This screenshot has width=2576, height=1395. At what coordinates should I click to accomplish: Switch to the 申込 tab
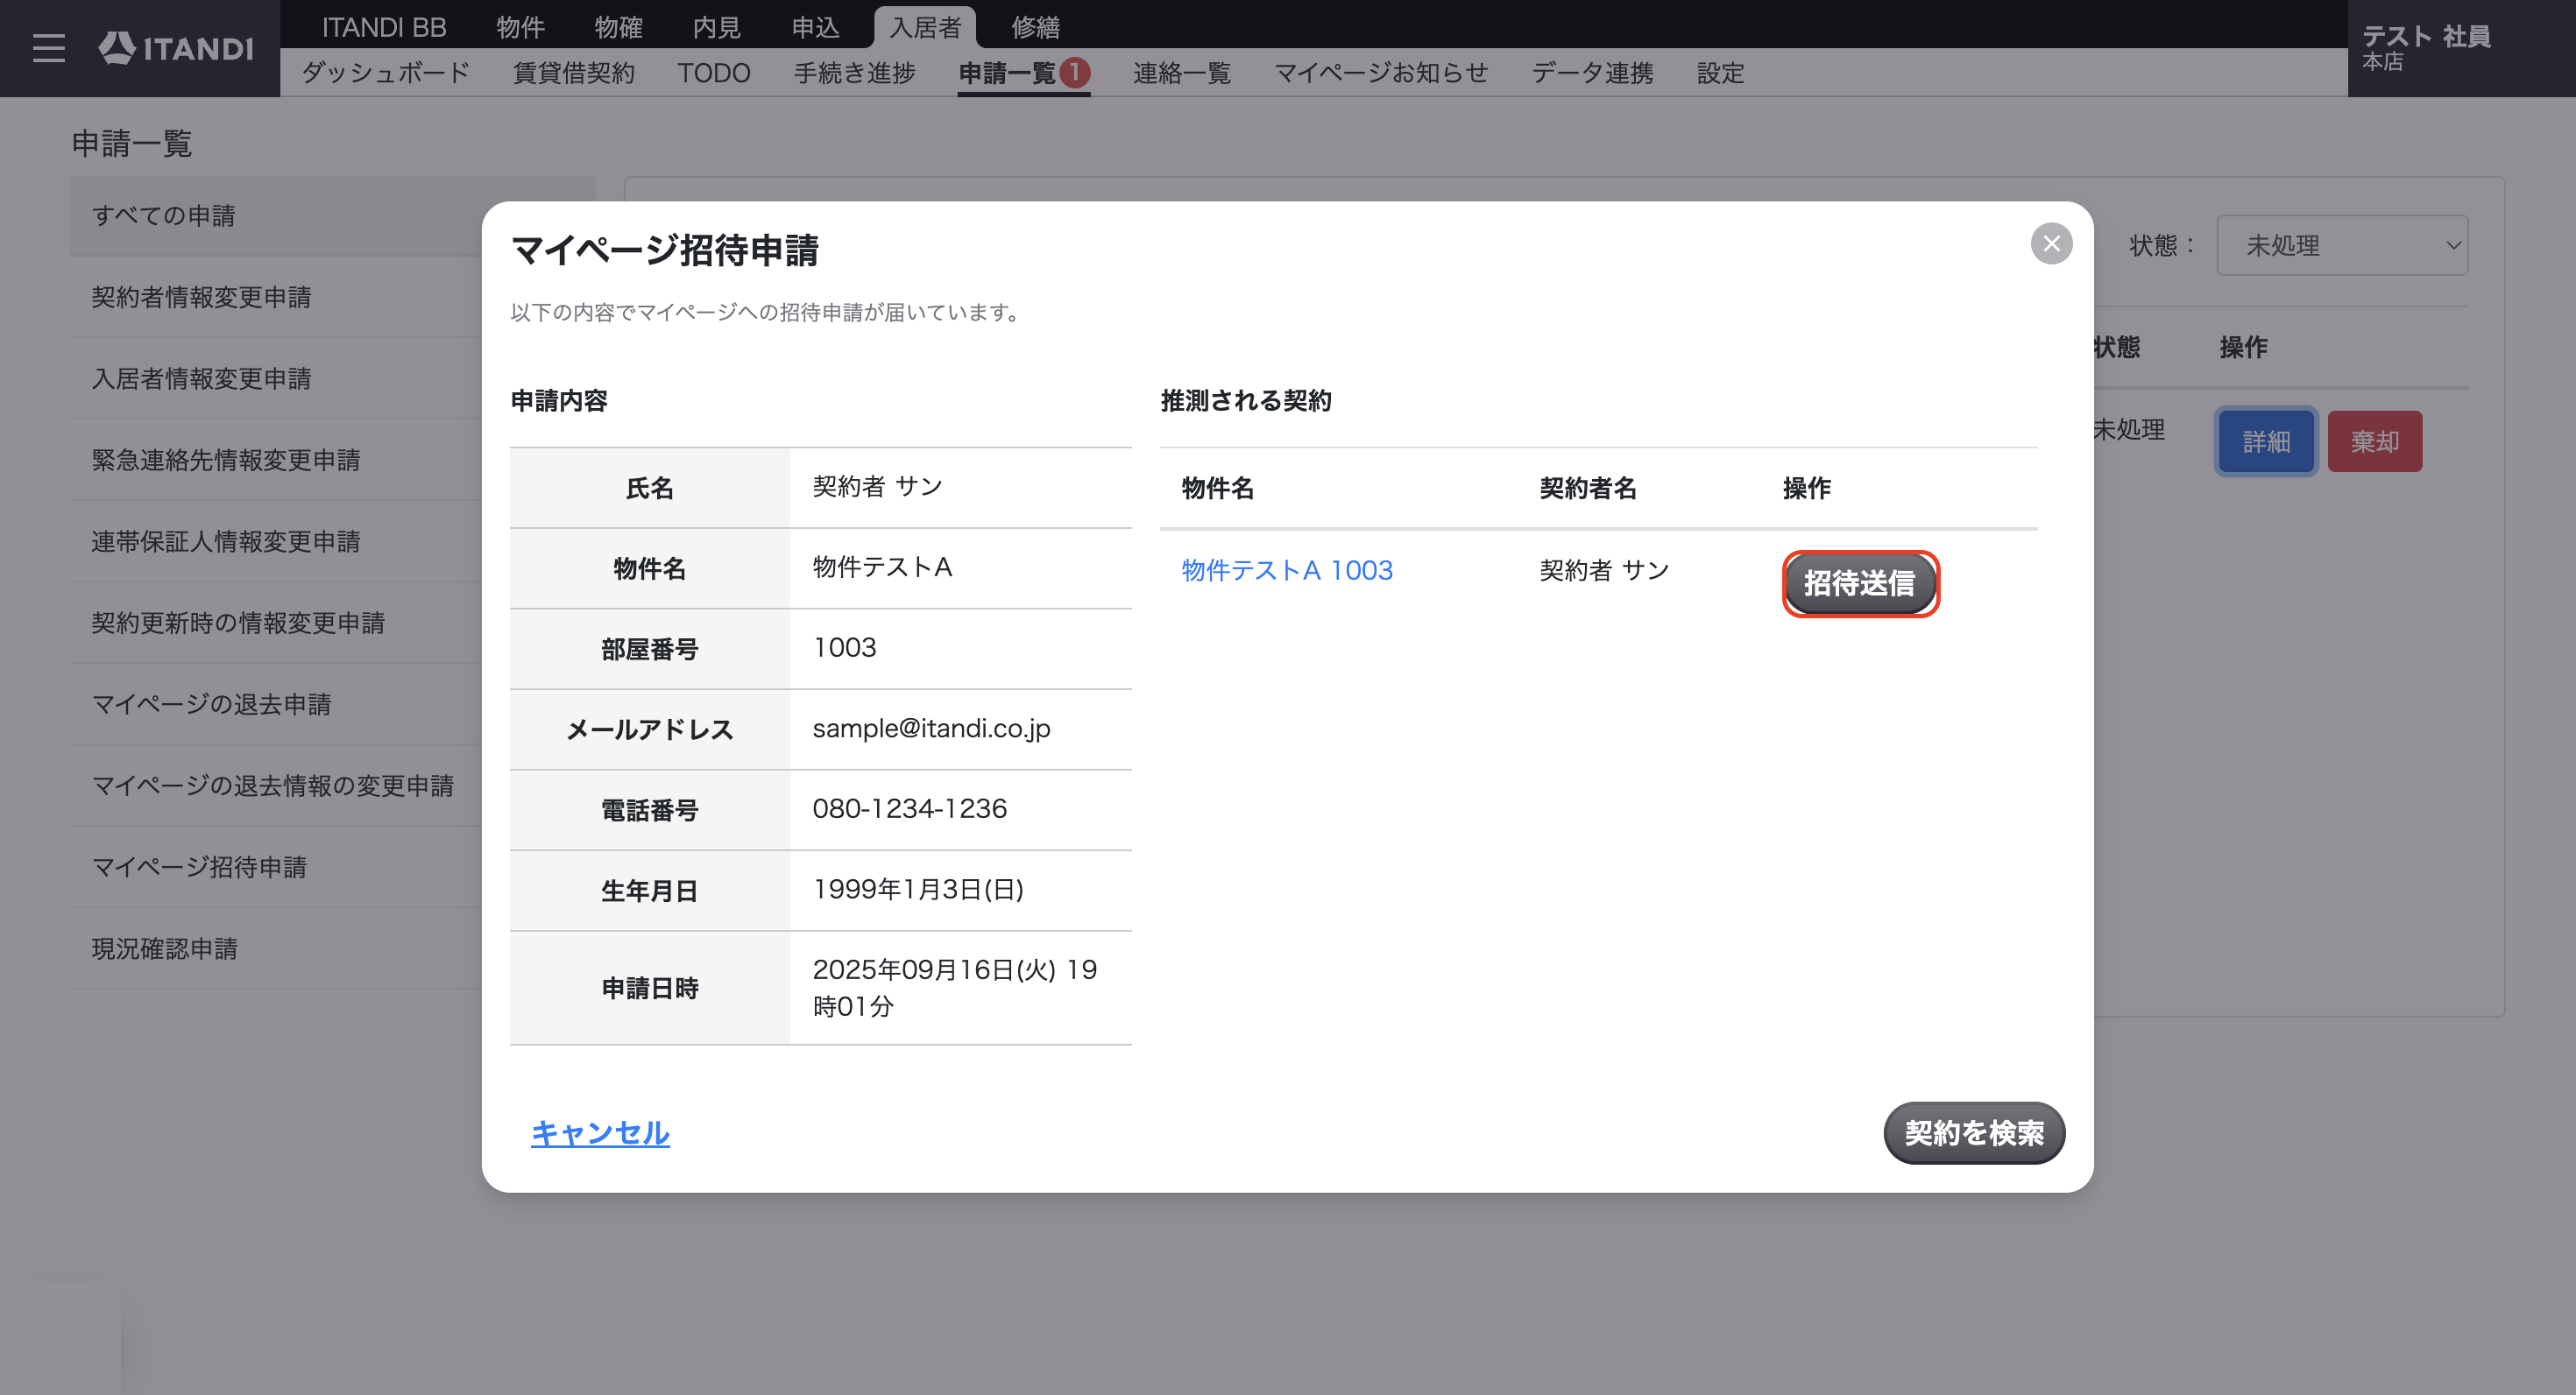(x=815, y=27)
